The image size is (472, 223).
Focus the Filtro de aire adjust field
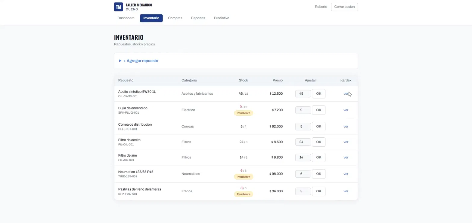303,157
